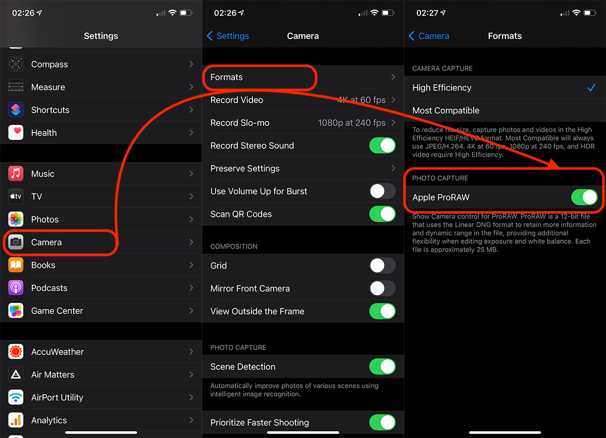Open Record Slo-mo settings row
The image size is (606, 438).
[303, 123]
